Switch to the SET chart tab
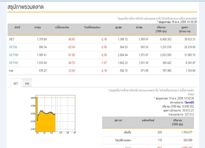The image size is (205, 148). (16, 83)
